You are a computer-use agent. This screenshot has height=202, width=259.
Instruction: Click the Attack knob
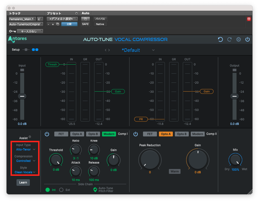76,171
